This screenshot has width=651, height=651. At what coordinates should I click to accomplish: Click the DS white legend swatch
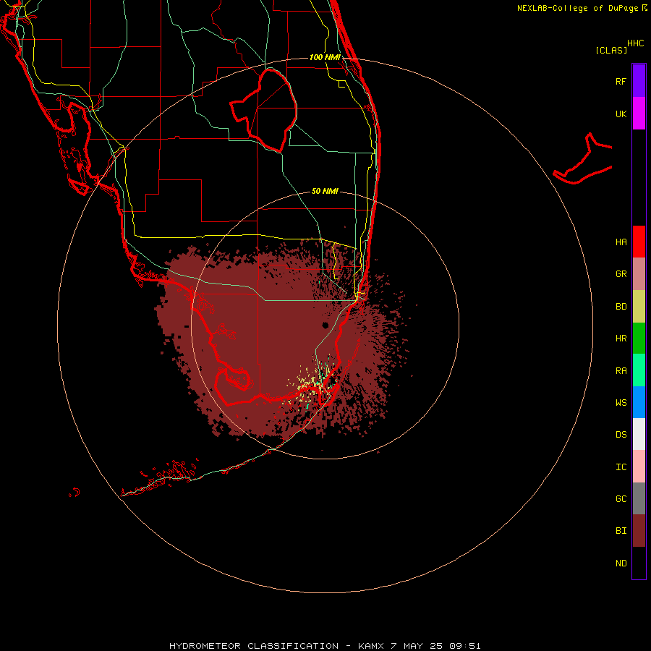click(639, 434)
